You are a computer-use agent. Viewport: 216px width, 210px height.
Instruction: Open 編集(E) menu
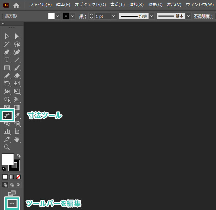pos(63,5)
